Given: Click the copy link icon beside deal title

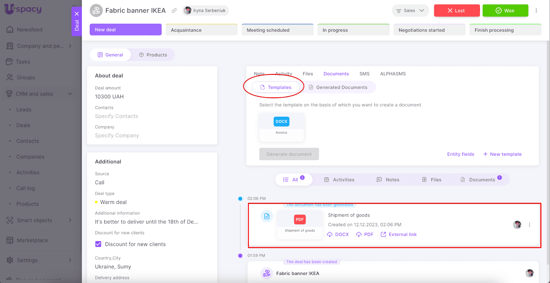Looking at the screenshot, I should point(174,11).
